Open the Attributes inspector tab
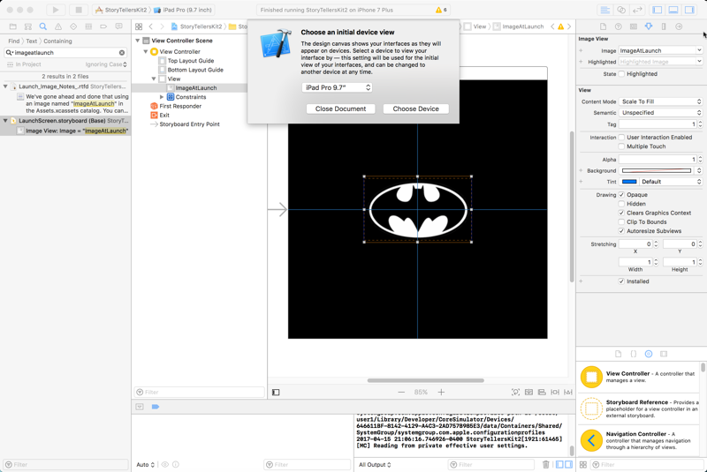The image size is (707, 472). [649, 26]
